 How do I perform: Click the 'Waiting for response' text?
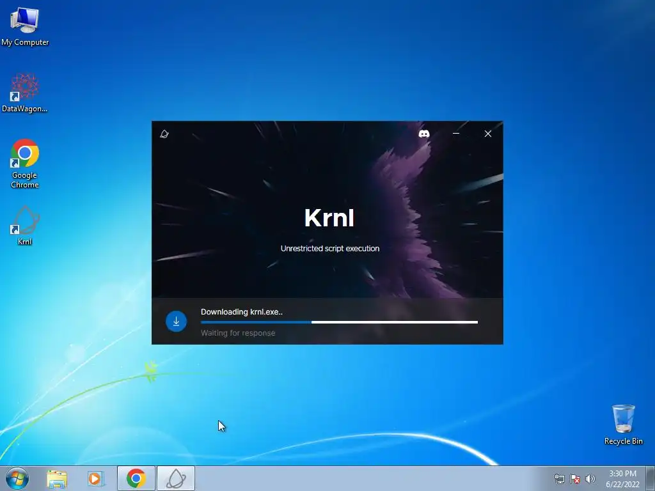pos(238,332)
